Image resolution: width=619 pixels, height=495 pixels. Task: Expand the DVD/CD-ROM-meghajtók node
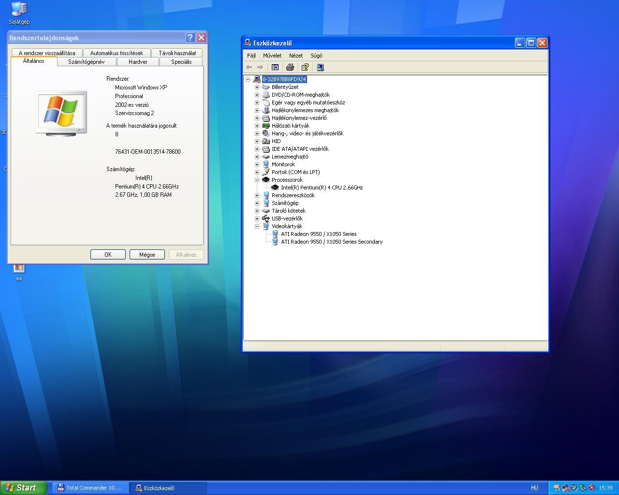click(257, 95)
